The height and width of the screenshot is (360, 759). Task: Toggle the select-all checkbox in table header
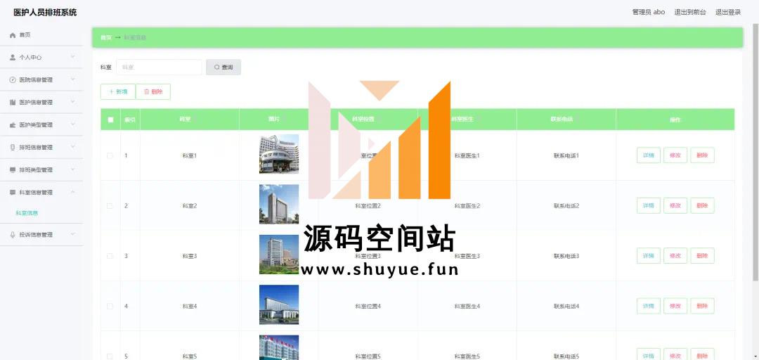110,120
